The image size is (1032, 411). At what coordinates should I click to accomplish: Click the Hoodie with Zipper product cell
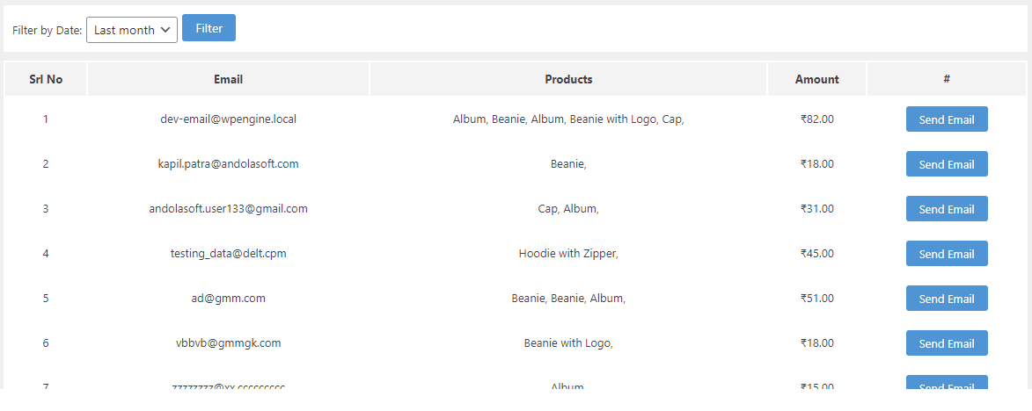pos(568,254)
